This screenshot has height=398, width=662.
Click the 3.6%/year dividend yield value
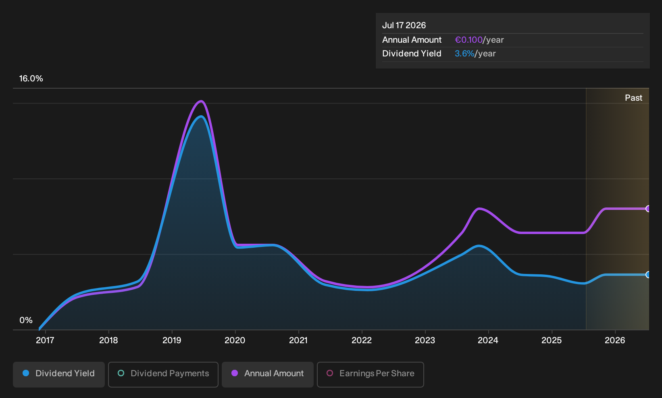pos(475,54)
